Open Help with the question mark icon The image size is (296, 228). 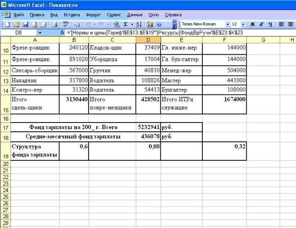(x=159, y=24)
